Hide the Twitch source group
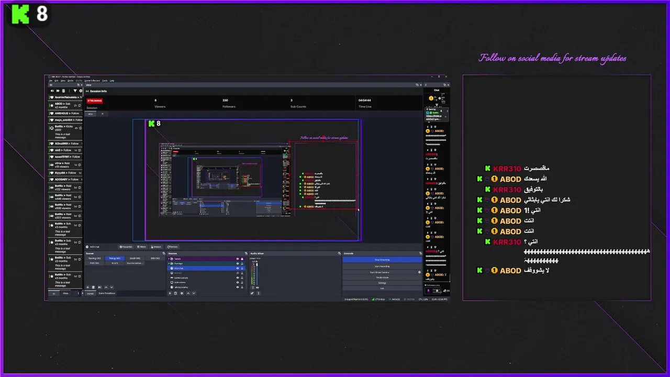This screenshot has height=377, width=670. [237, 259]
